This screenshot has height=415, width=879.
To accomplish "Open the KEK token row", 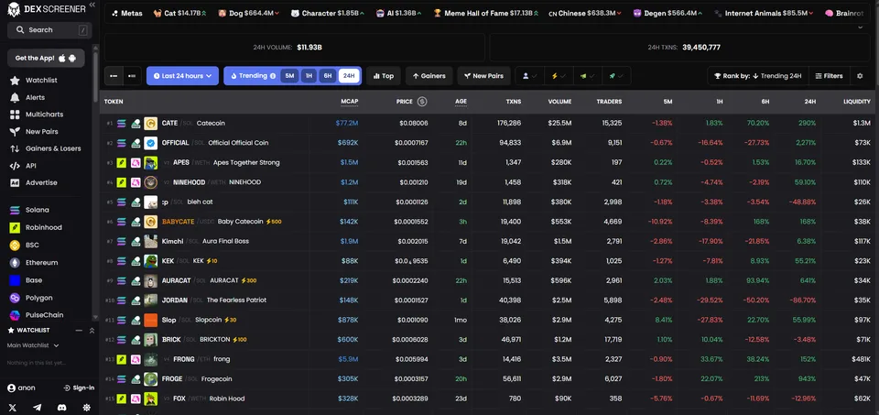I will [x=487, y=261].
